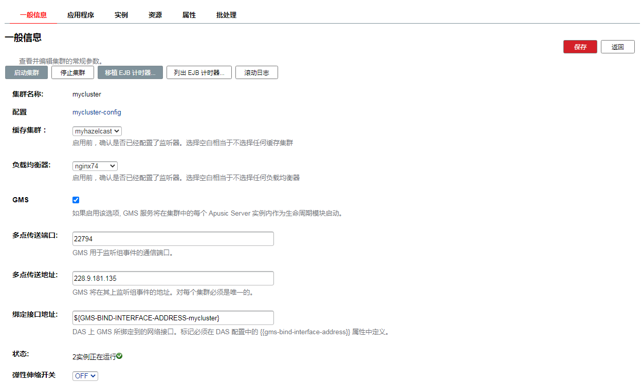
Task: Click the 移植 EJB 计时器 button
Action: (x=130, y=72)
